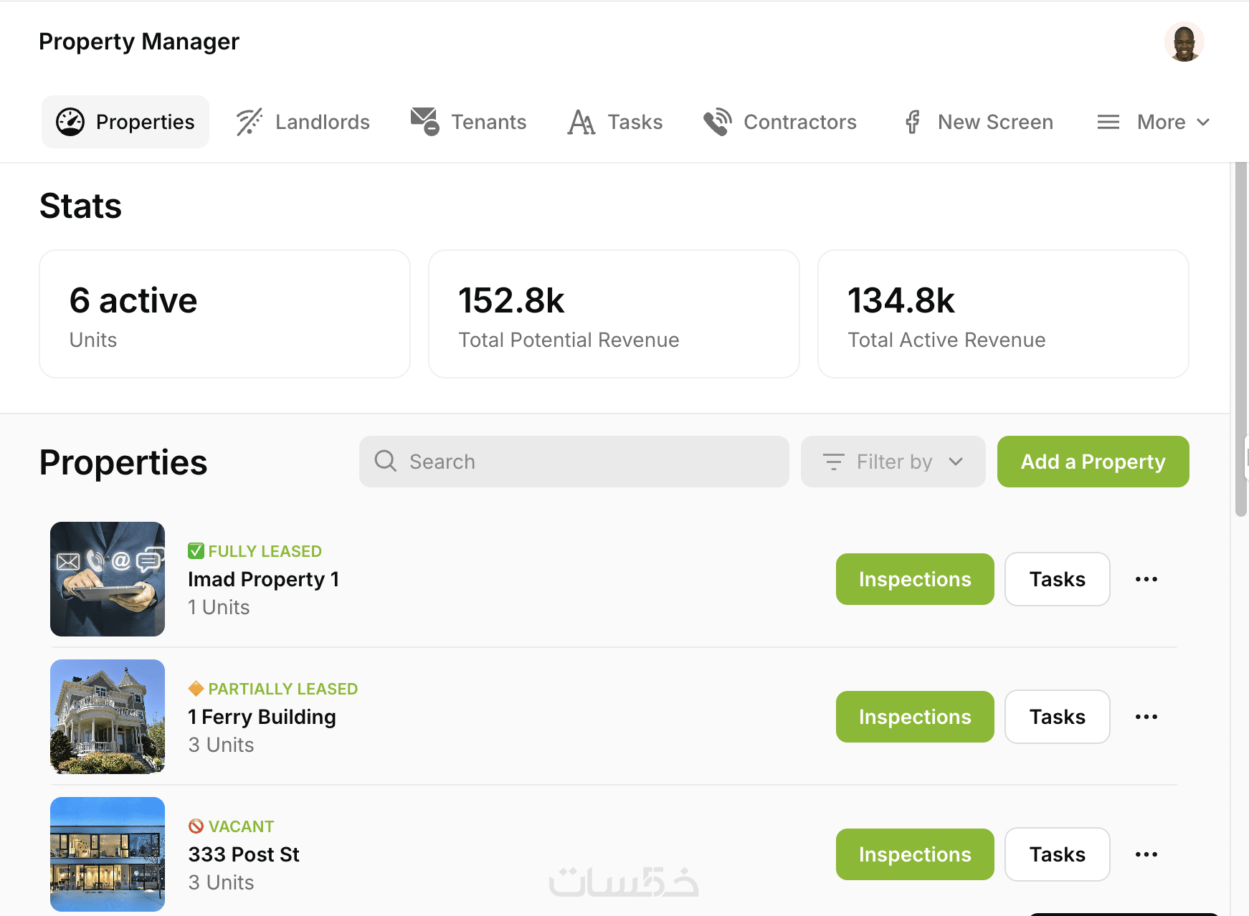Open options menu for 1 Ferry Building
This screenshot has width=1249, height=916.
pyautogui.click(x=1146, y=717)
